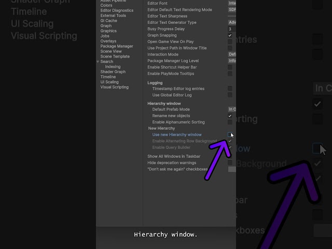Uncheck Rename new objects checkbox
The width and height of the screenshot is (332, 249).
point(230,116)
